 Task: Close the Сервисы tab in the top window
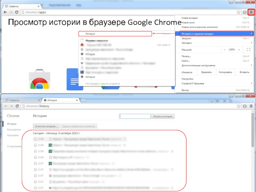pyautogui.click(x=38, y=6)
